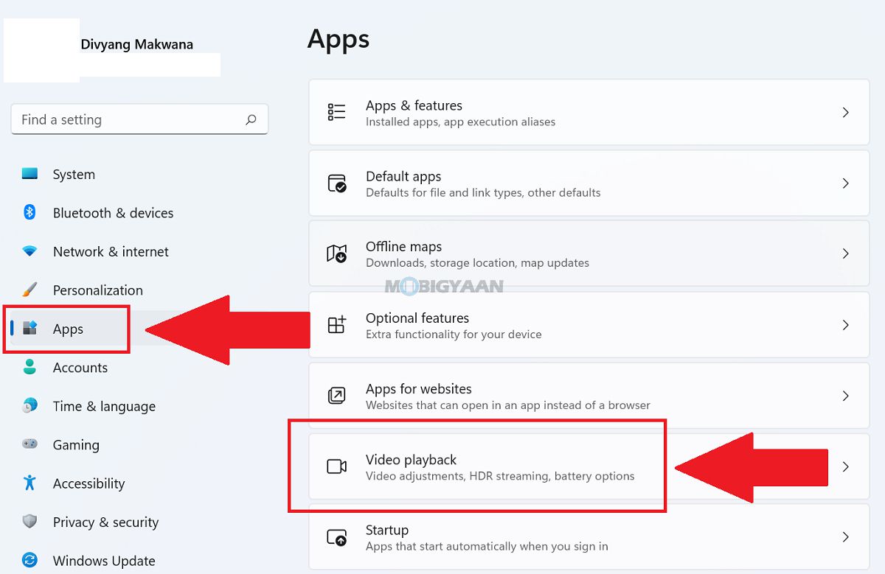885x574 pixels.
Task: Click the Windows Update sync icon
Action: [29, 560]
